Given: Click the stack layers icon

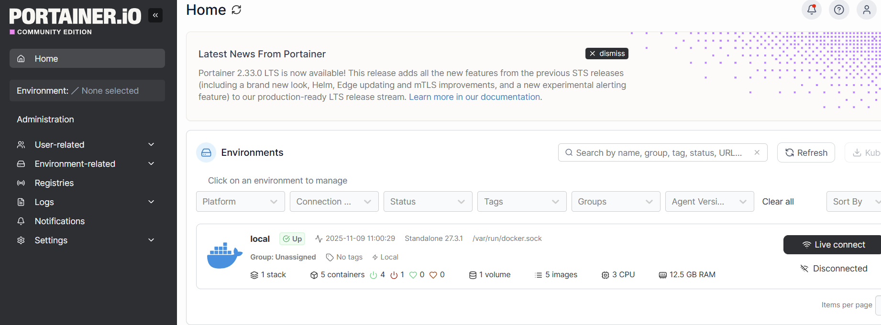Looking at the screenshot, I should point(254,275).
